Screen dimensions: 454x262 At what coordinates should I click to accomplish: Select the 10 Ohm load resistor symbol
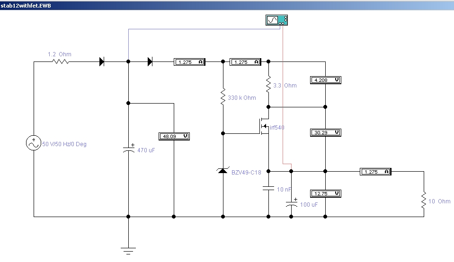[424, 200]
